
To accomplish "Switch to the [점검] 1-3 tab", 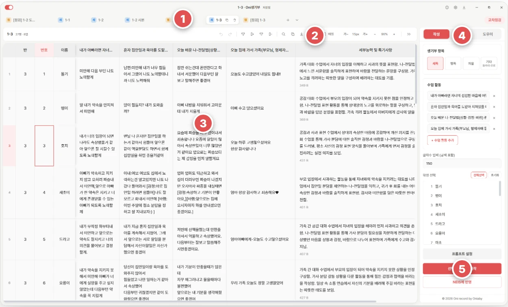I will click(254, 20).
